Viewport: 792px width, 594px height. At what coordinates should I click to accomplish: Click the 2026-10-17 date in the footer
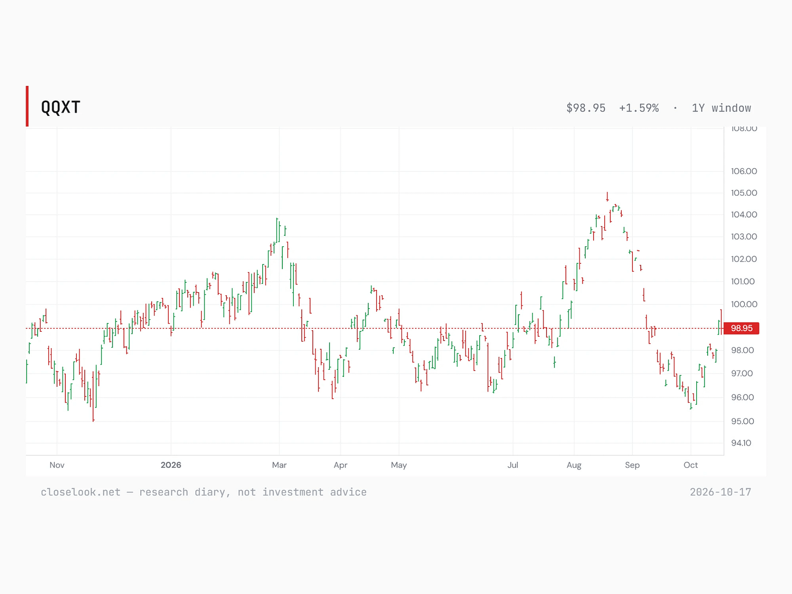click(x=720, y=492)
